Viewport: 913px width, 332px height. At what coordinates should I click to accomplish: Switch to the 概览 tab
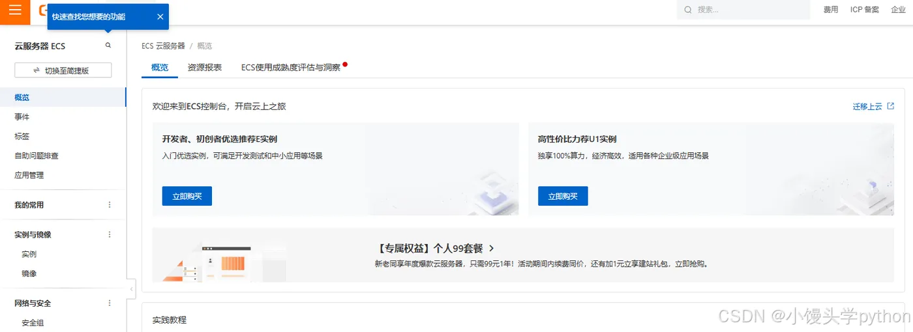160,68
